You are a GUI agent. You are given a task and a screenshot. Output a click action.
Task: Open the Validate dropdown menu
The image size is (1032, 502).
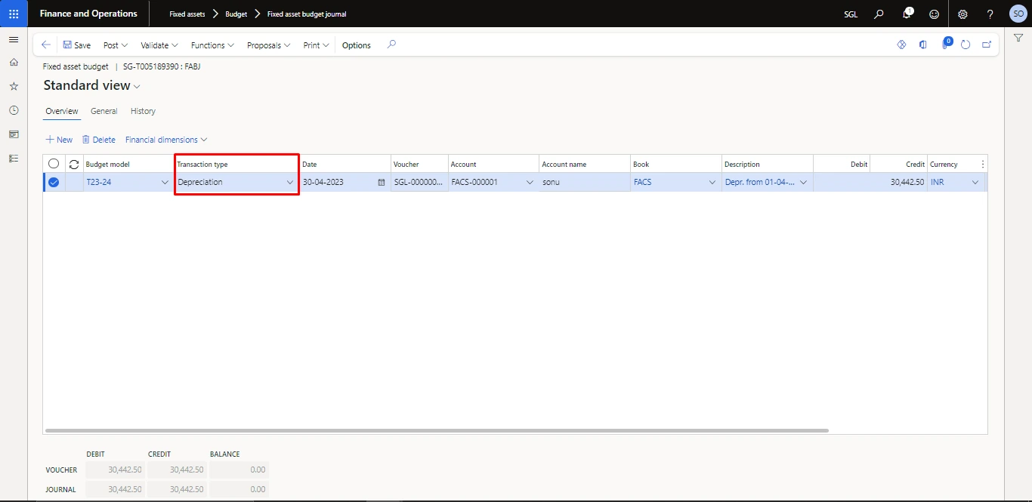[159, 45]
